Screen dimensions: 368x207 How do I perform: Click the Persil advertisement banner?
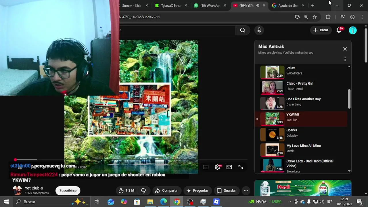[x=303, y=188]
